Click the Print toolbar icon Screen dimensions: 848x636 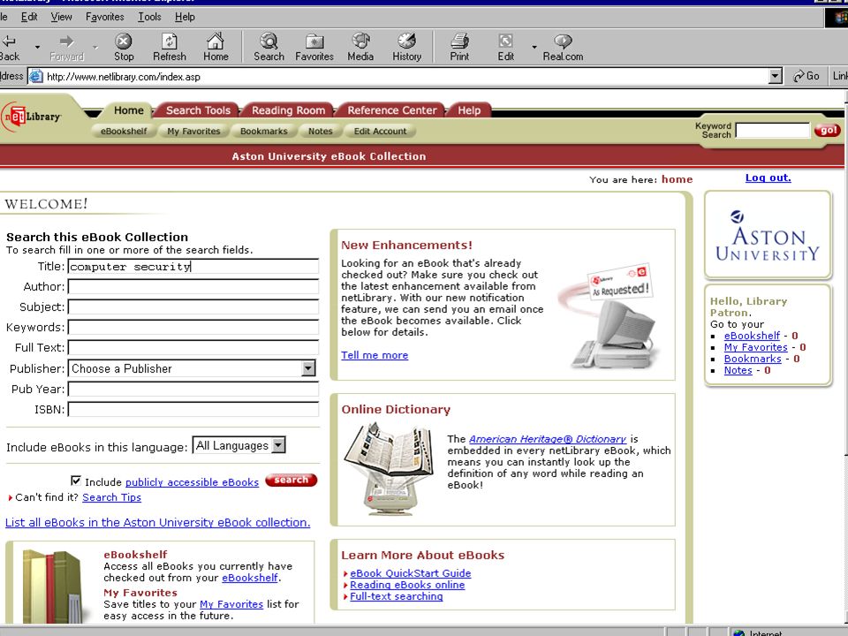(x=459, y=47)
